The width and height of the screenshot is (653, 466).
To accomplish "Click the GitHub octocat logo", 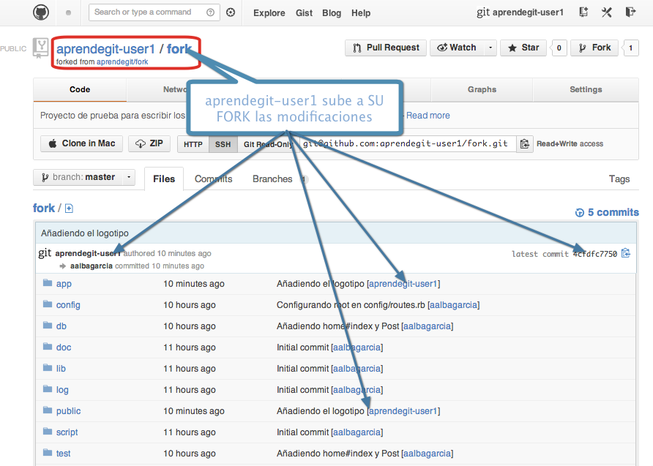I will coord(42,12).
